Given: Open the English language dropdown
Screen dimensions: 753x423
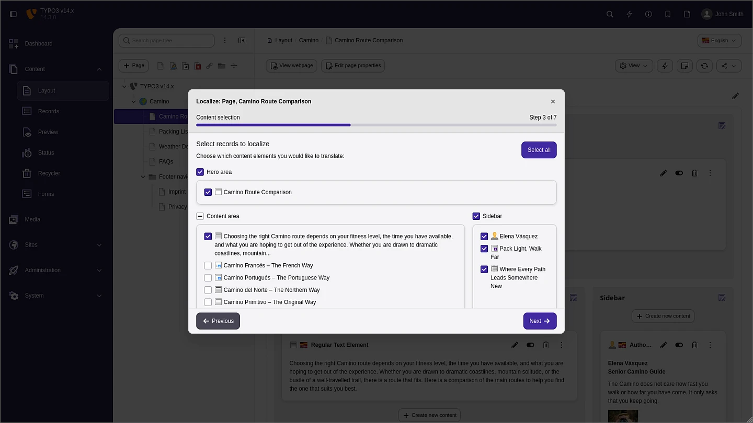Looking at the screenshot, I should (x=719, y=41).
